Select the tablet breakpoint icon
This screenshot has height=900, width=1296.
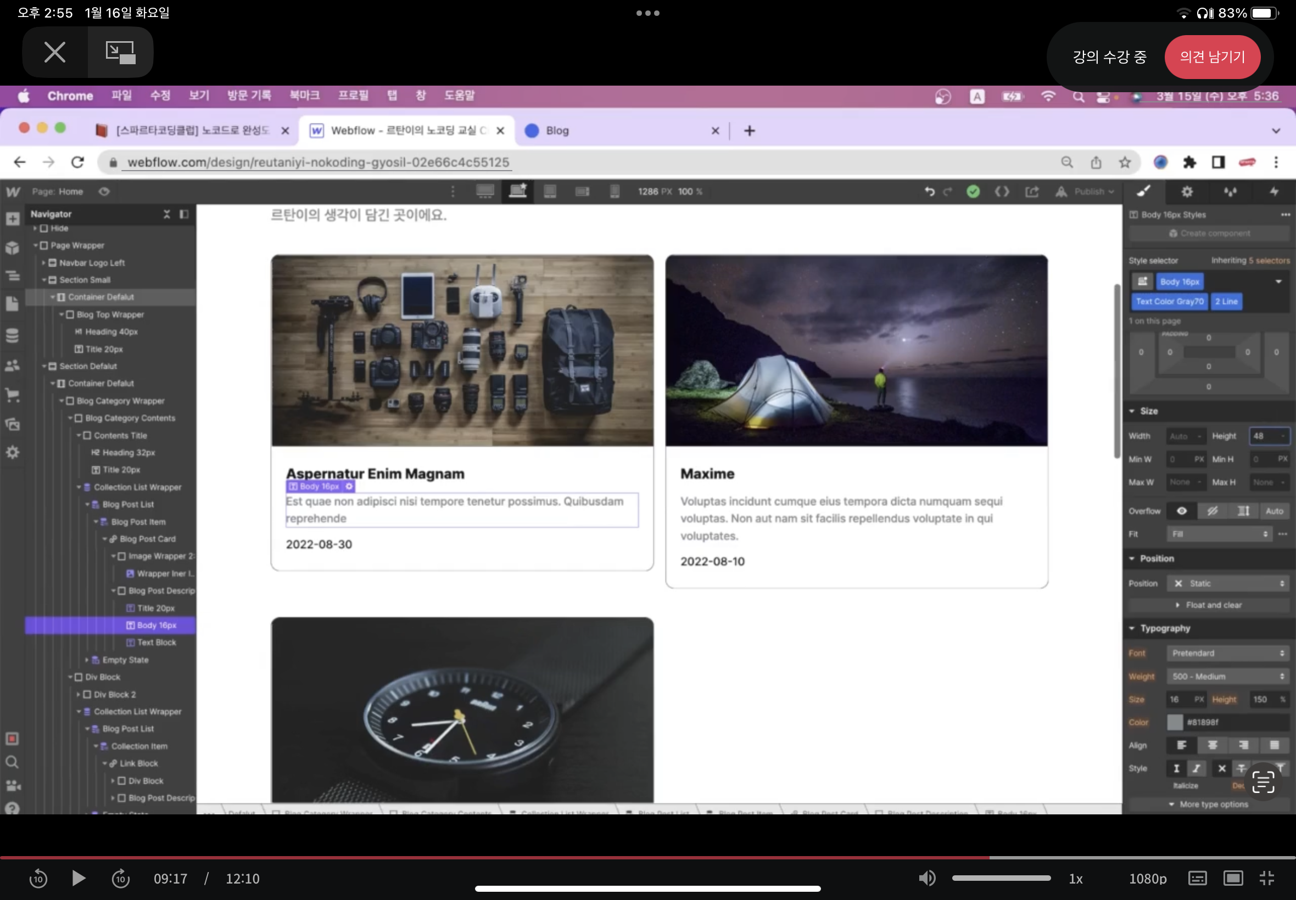pyautogui.click(x=550, y=192)
